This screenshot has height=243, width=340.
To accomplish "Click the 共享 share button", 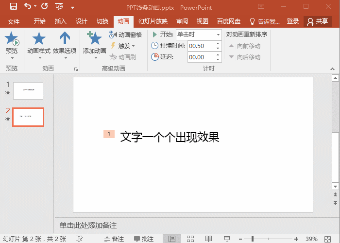I will point(318,21).
